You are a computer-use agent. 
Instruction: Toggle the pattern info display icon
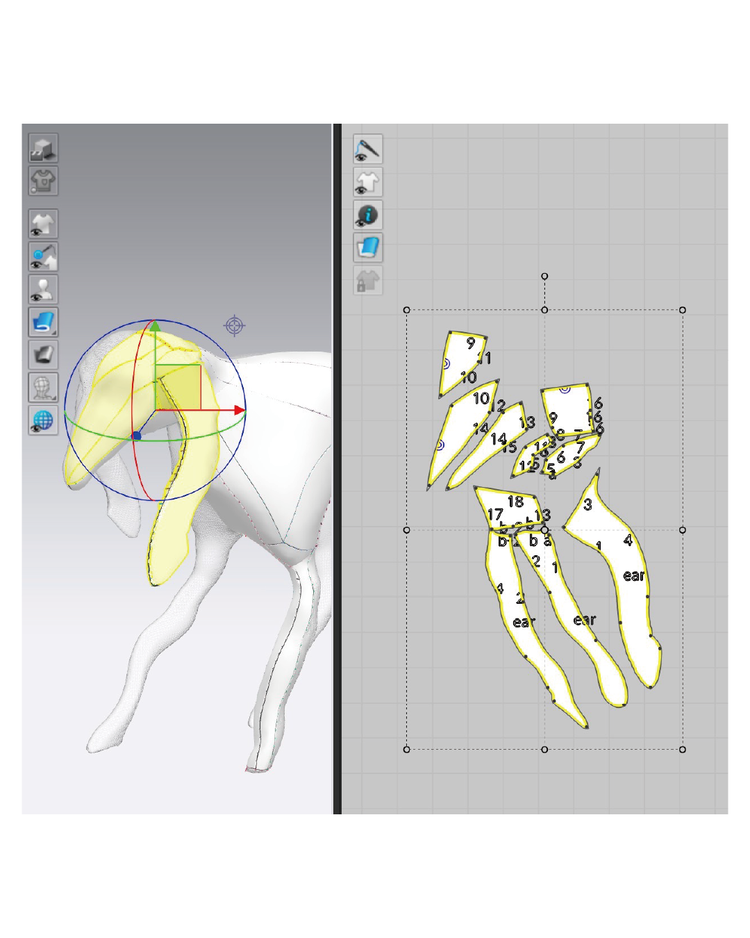(x=368, y=215)
